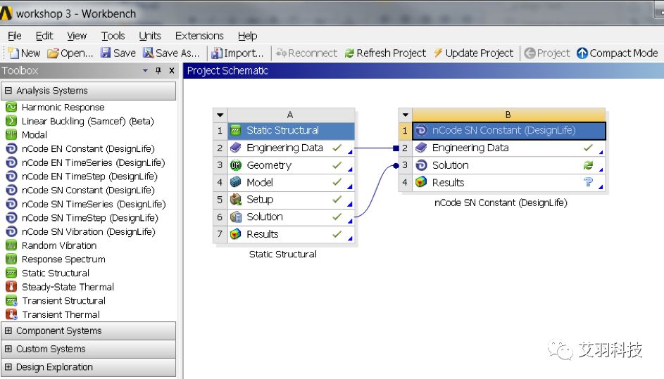The width and height of the screenshot is (664, 379).
Task: Select Static Structural in Toolbox list
Action: point(56,273)
